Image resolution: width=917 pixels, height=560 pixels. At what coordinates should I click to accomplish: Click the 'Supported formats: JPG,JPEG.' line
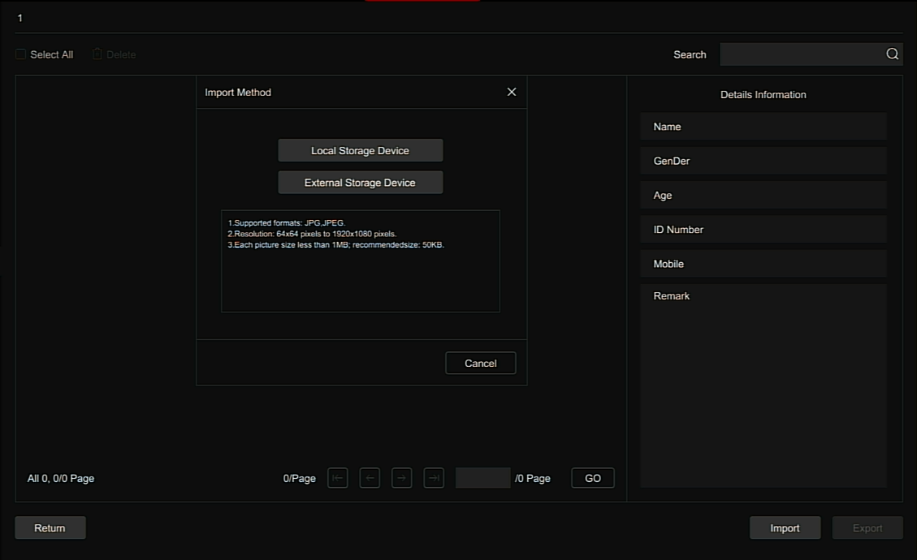[x=287, y=222]
